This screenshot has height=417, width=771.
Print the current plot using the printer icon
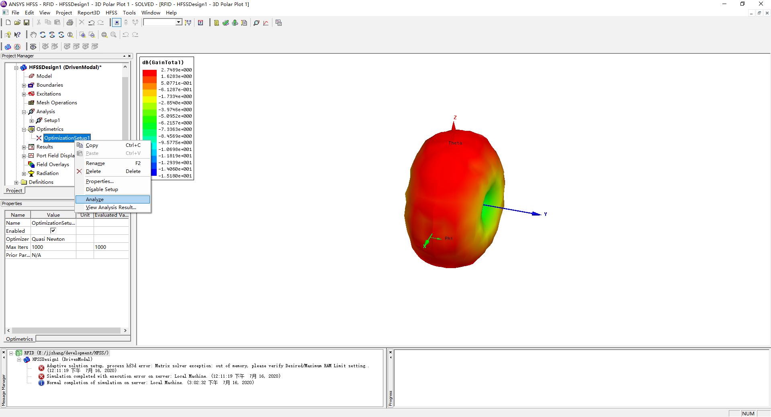click(x=70, y=22)
